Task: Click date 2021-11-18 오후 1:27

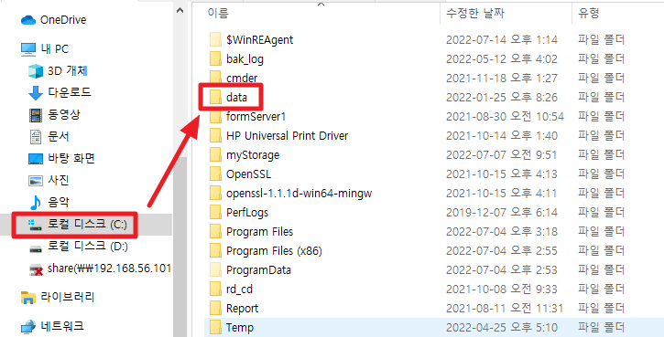Action: point(501,79)
